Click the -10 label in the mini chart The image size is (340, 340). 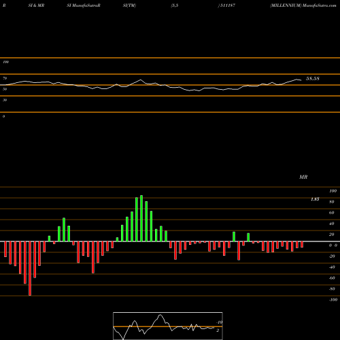point(220,322)
